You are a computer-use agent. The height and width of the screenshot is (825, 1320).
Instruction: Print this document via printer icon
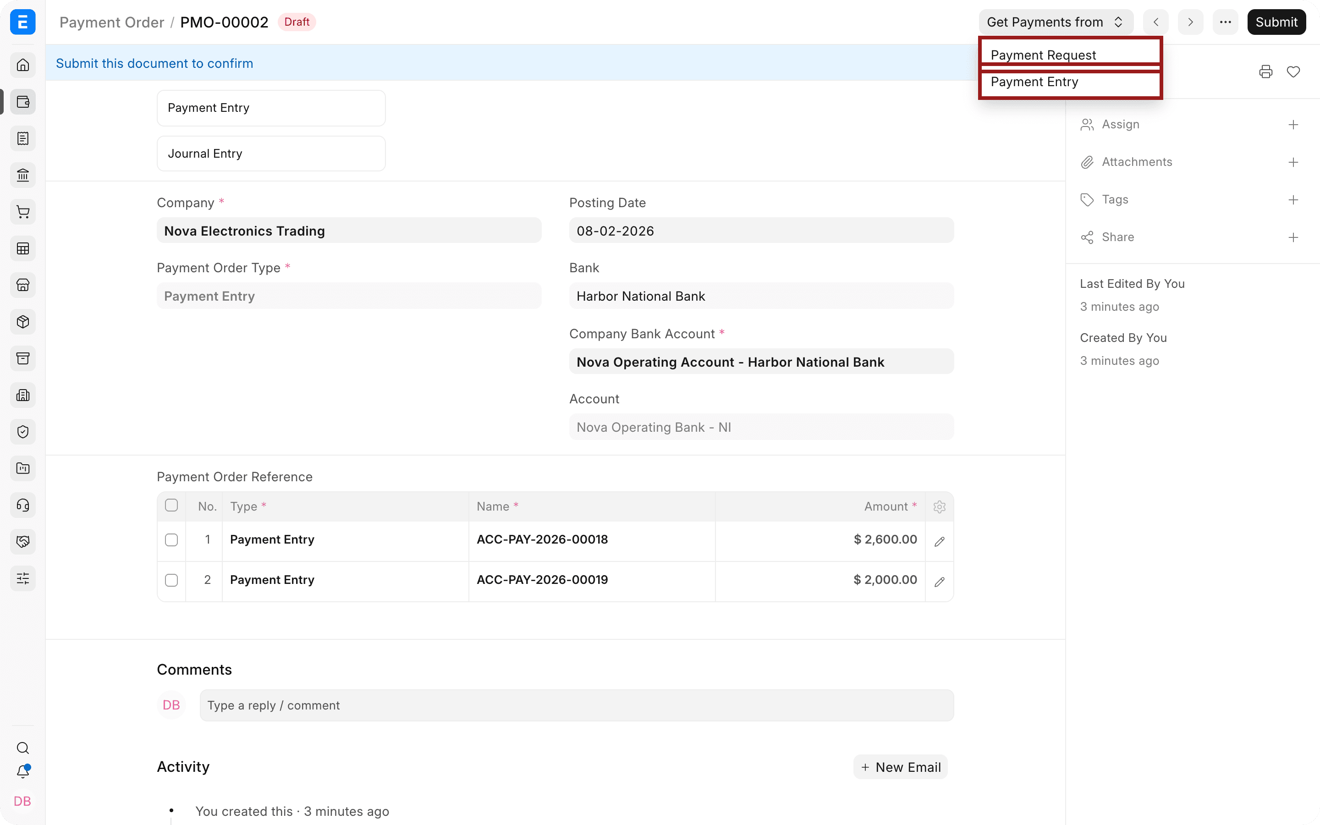point(1265,71)
